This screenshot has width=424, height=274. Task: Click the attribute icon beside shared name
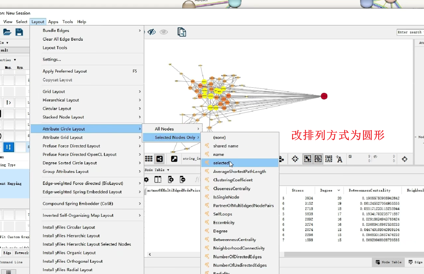(207, 145)
